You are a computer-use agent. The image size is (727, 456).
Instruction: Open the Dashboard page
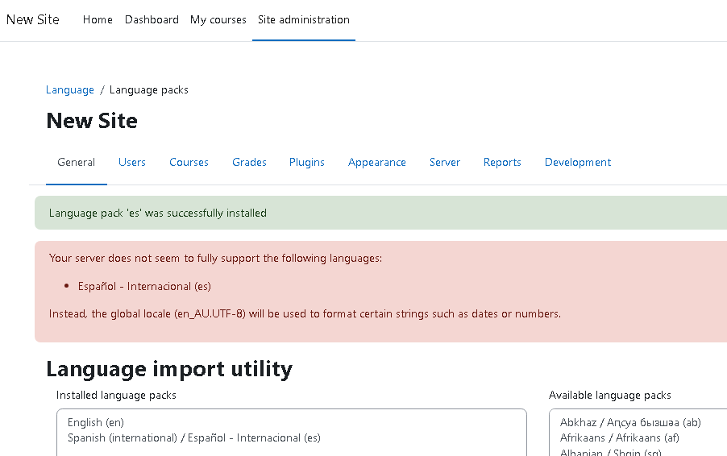click(x=152, y=19)
